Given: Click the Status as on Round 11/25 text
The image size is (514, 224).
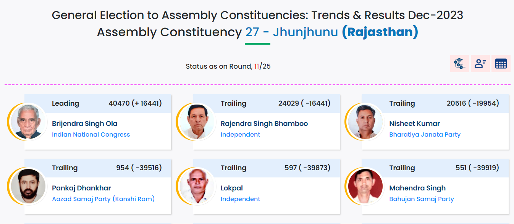Looking at the screenshot, I should pyautogui.click(x=228, y=66).
